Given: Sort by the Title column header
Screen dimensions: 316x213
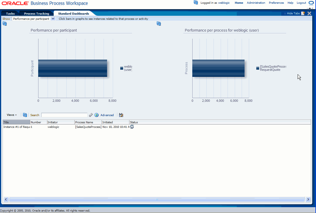Looking at the screenshot, I should coord(16,122).
